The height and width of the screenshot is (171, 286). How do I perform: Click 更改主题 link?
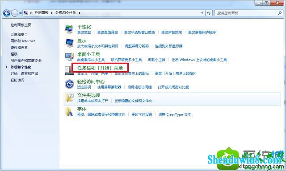pyautogui.click(x=84, y=33)
